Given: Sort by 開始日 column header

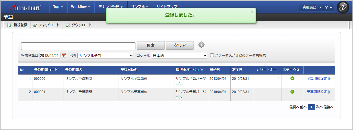Looking at the screenshot, I should tap(219, 70).
